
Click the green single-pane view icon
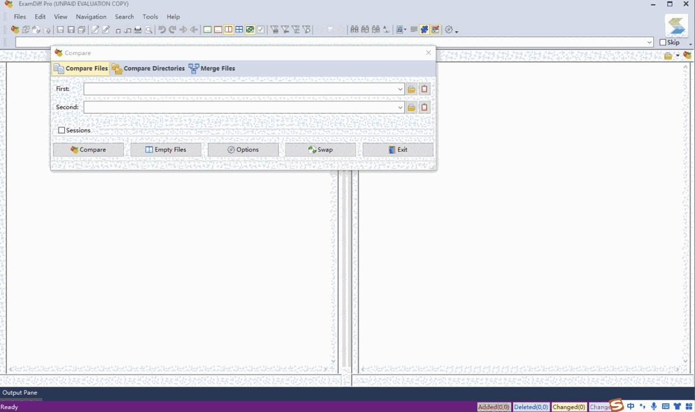coord(207,30)
